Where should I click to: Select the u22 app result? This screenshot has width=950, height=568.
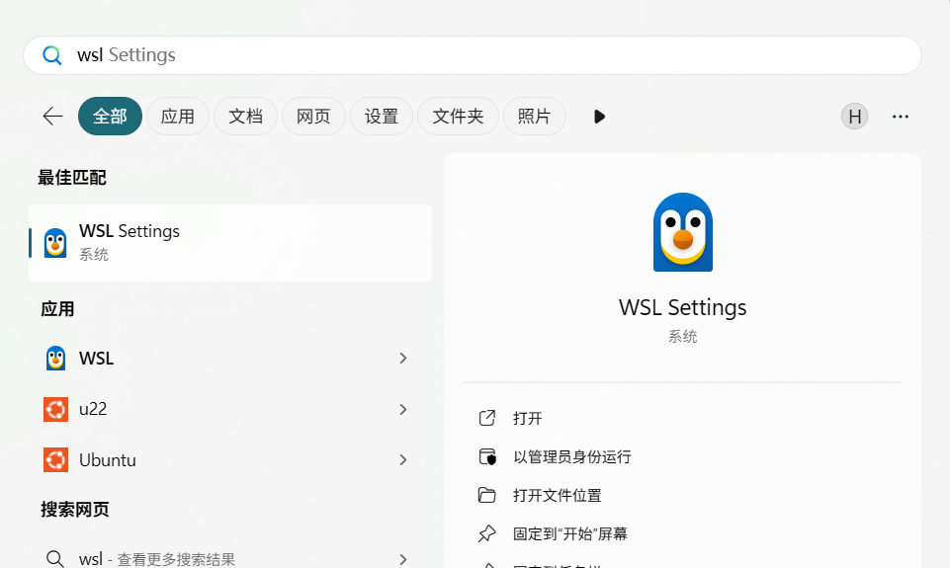(230, 409)
